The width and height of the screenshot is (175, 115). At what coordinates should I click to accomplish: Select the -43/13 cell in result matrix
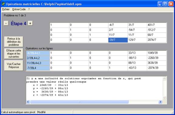click(137, 68)
